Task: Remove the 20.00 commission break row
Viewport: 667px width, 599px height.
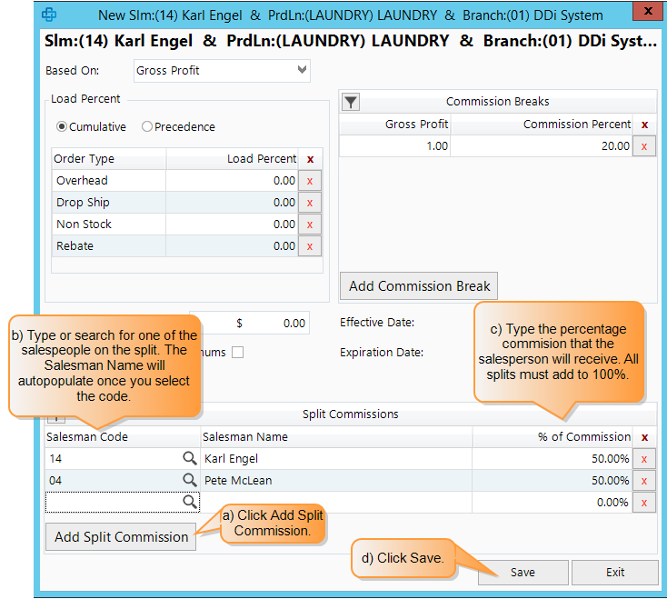Action: tap(644, 146)
